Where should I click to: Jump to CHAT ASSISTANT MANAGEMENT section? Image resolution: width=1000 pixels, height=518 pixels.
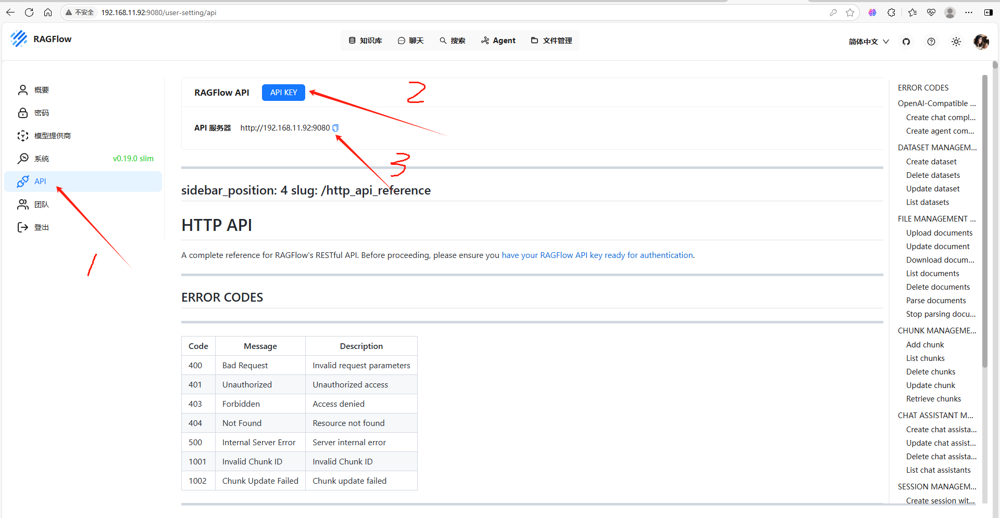[x=935, y=416]
